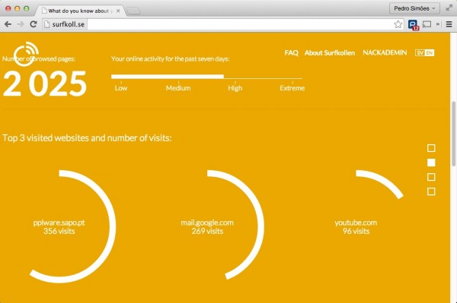Click the "Top 3 visited websites" heading
Image resolution: width=457 pixels, height=303 pixels.
(87, 138)
